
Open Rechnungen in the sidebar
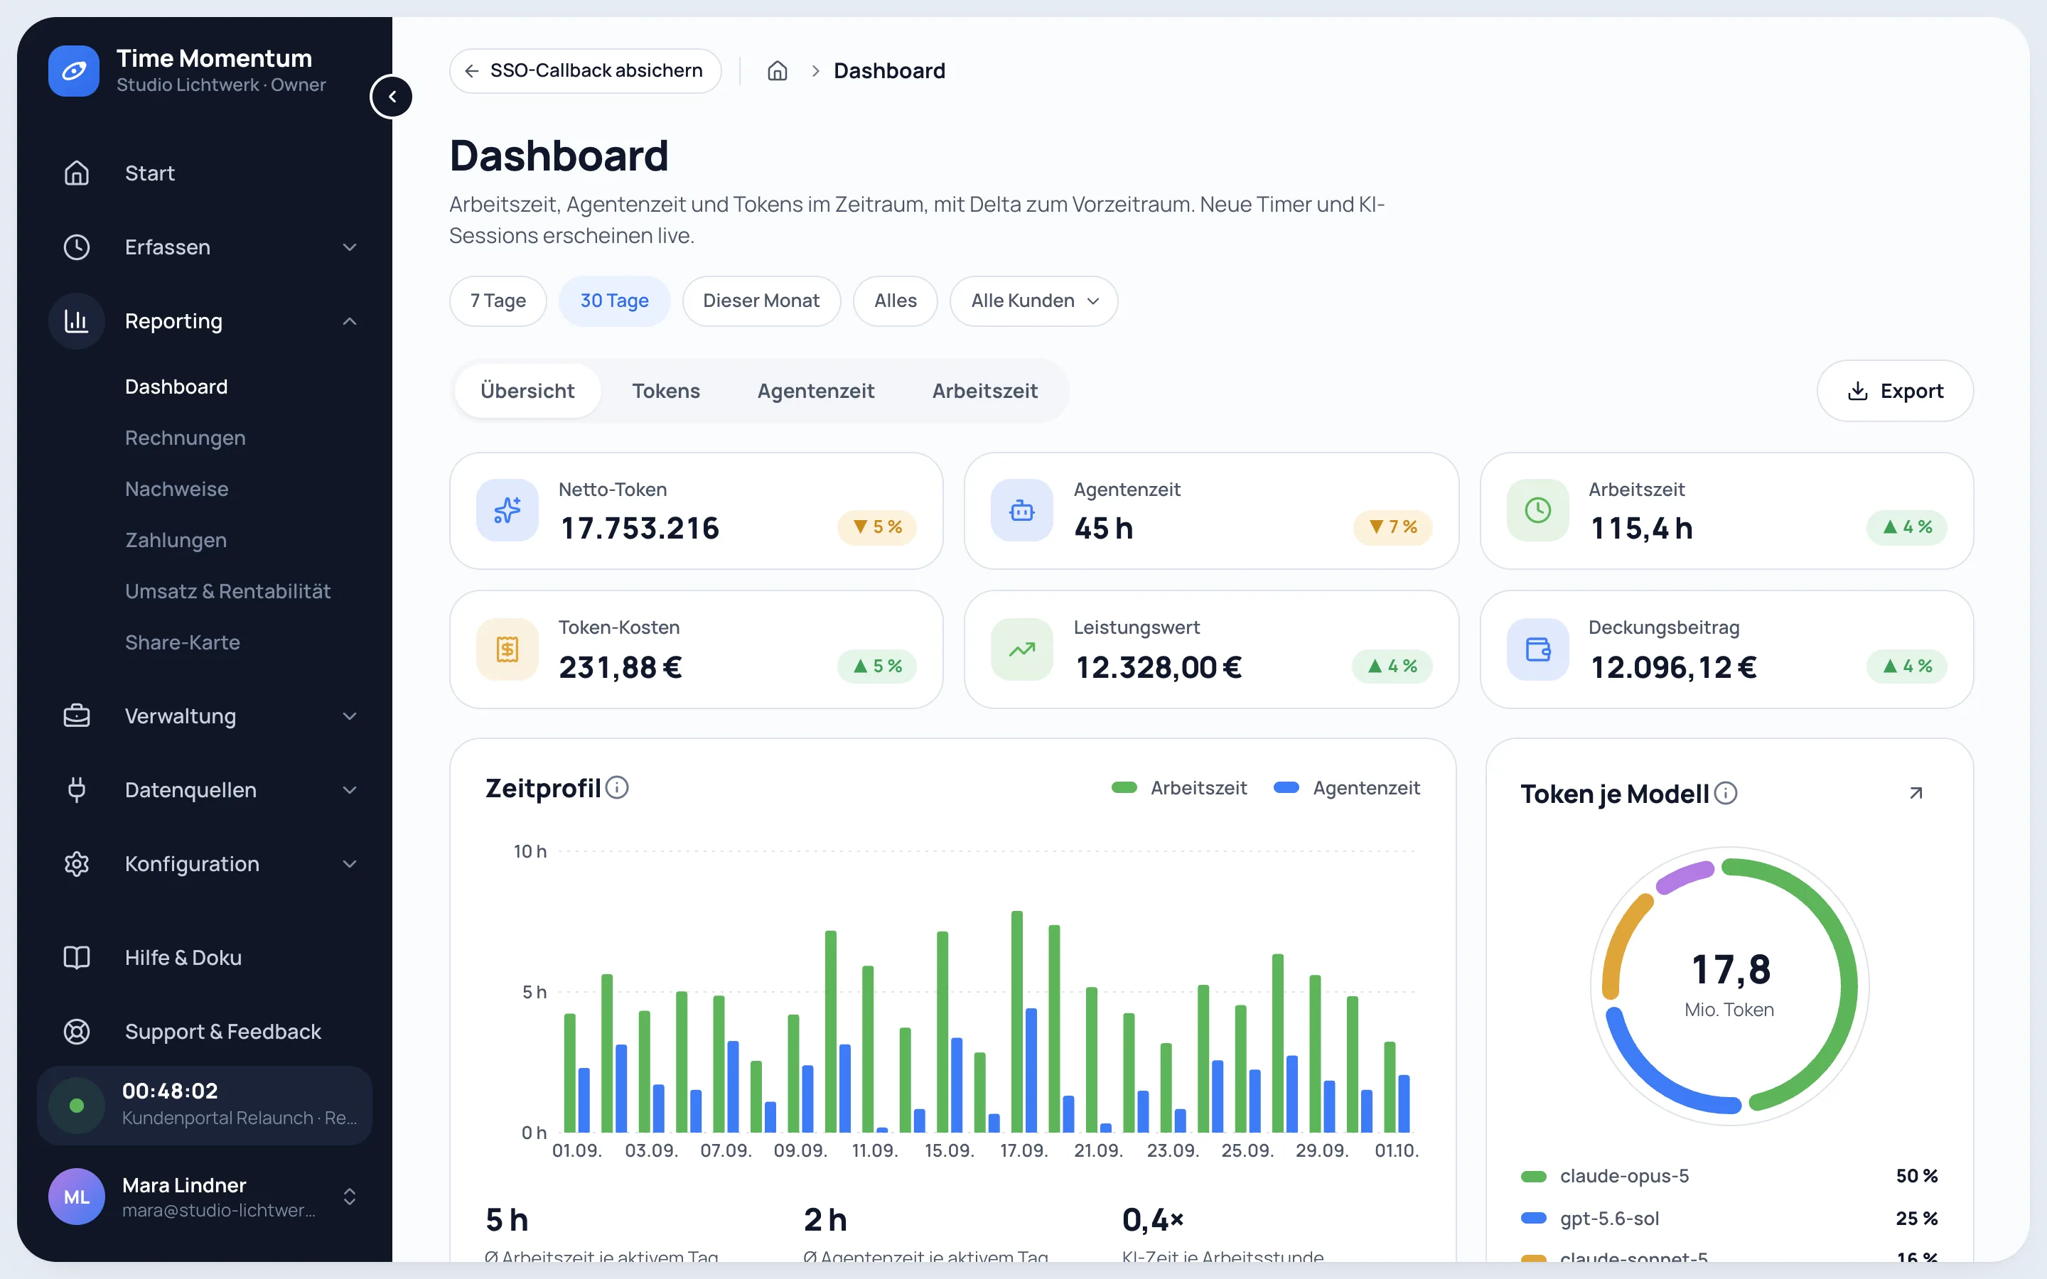(186, 438)
